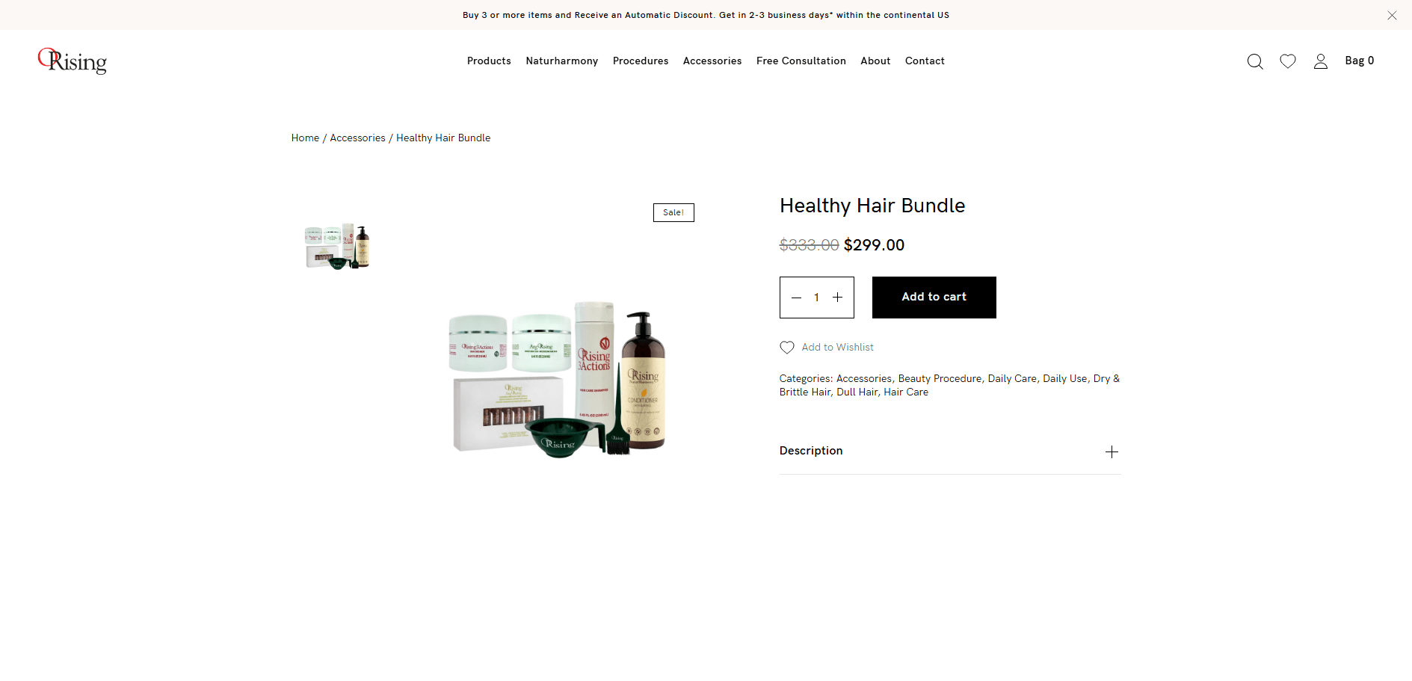This screenshot has height=681, width=1412.
Task: Open wishlist heart icon in header
Action: click(1288, 61)
